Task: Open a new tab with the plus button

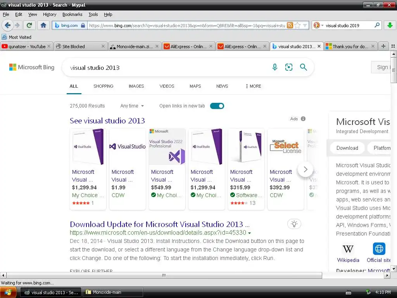Action: pos(383,47)
